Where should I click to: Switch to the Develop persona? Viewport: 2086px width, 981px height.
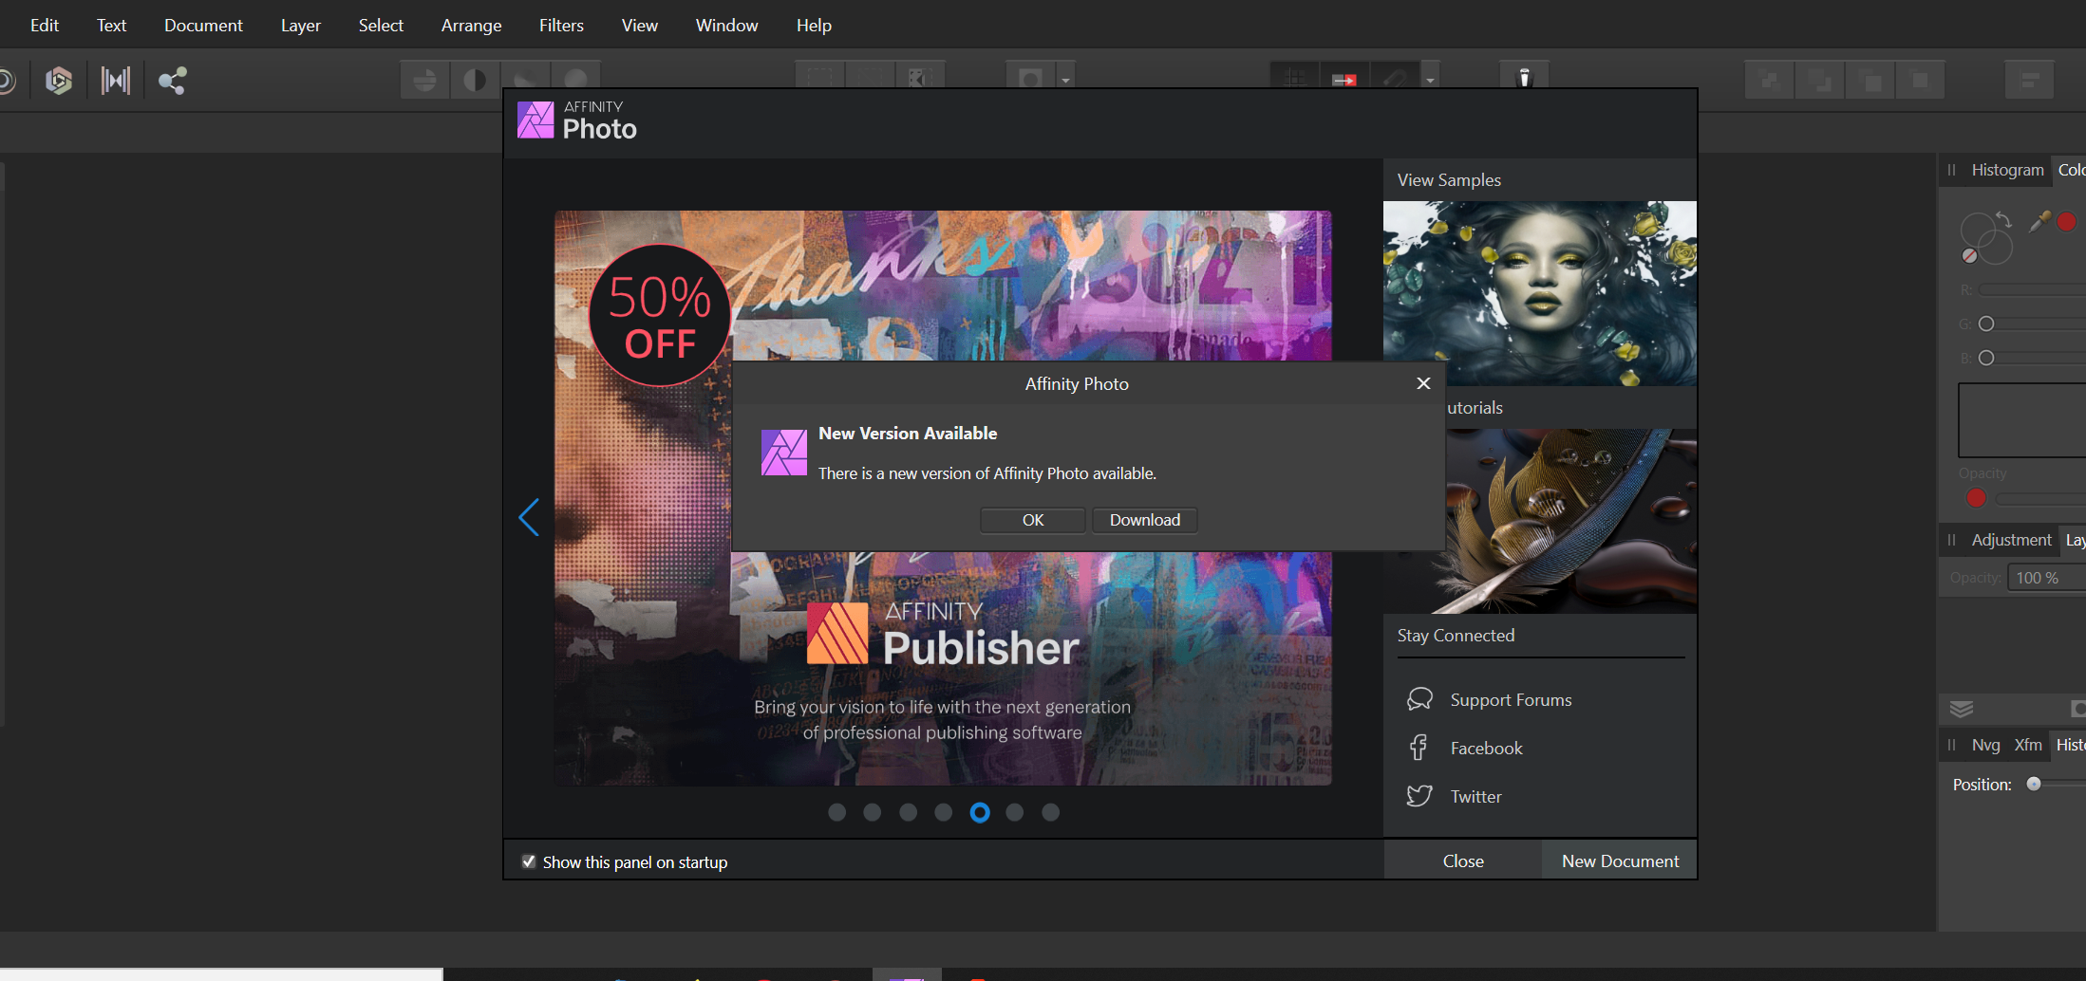coord(59,81)
